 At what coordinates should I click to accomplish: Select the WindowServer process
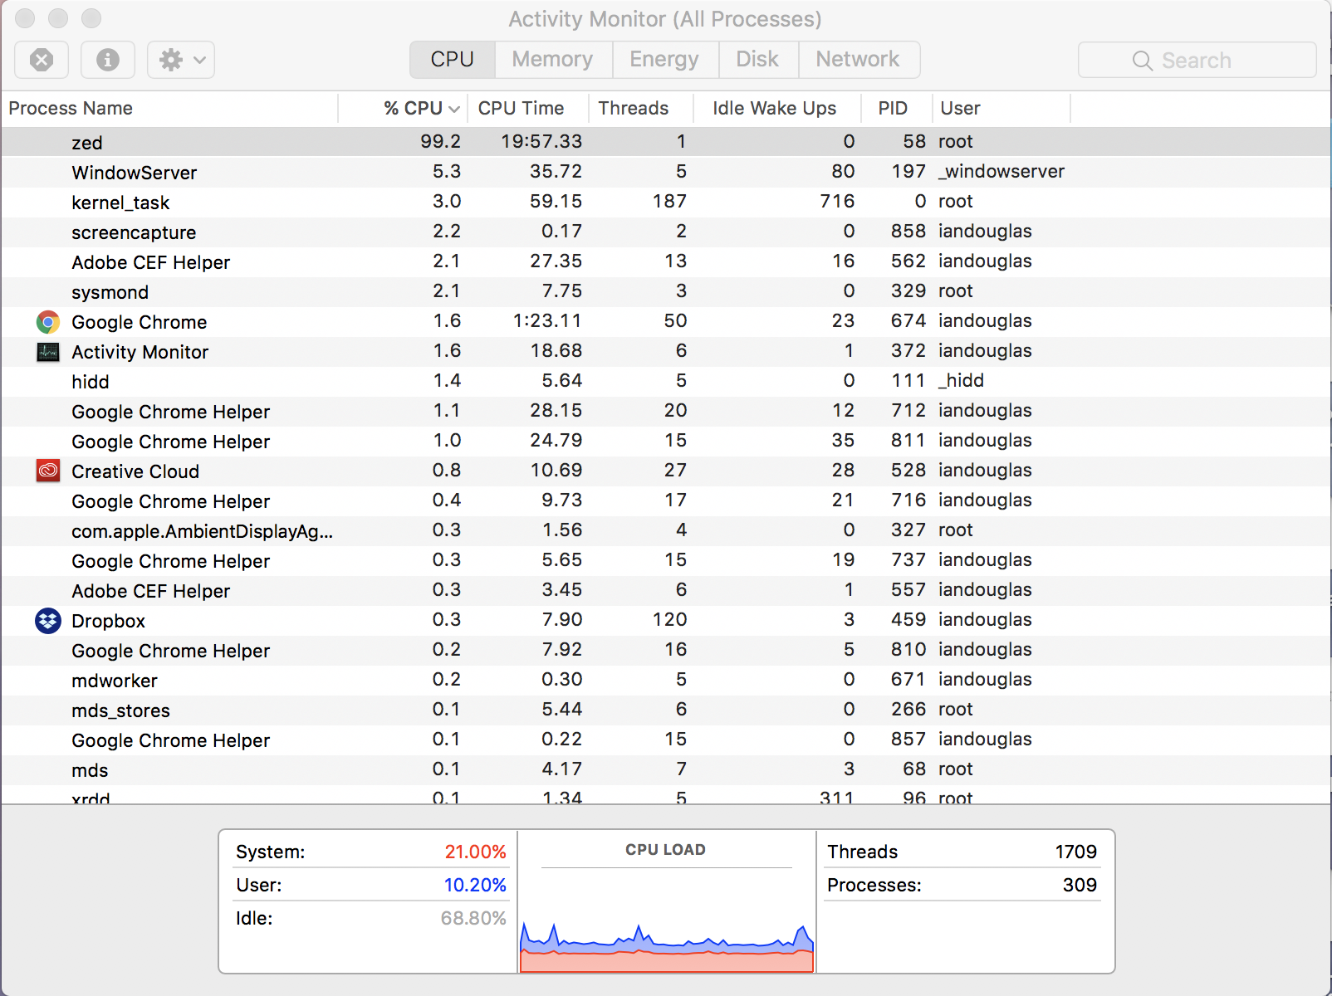(x=666, y=172)
